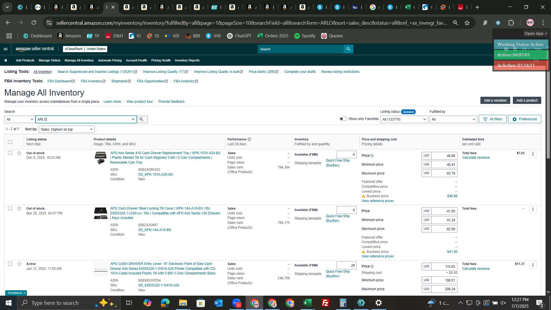Open Sort by Sales Highest dropdown
Screen dimensions: 551x310
pos(67,129)
